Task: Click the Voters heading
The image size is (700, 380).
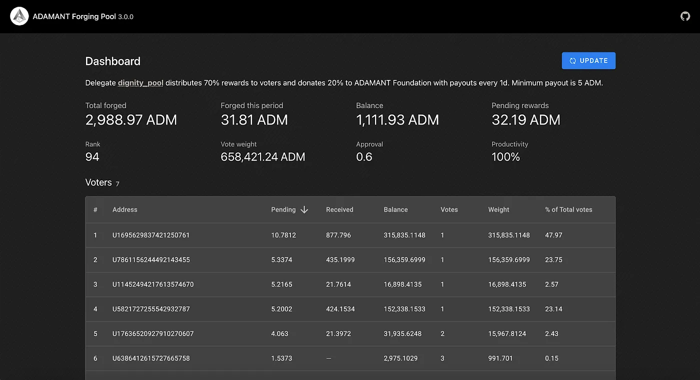Action: coord(98,182)
